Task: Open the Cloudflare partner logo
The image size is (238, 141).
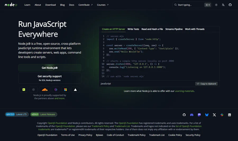Action: [x=45, y=90]
